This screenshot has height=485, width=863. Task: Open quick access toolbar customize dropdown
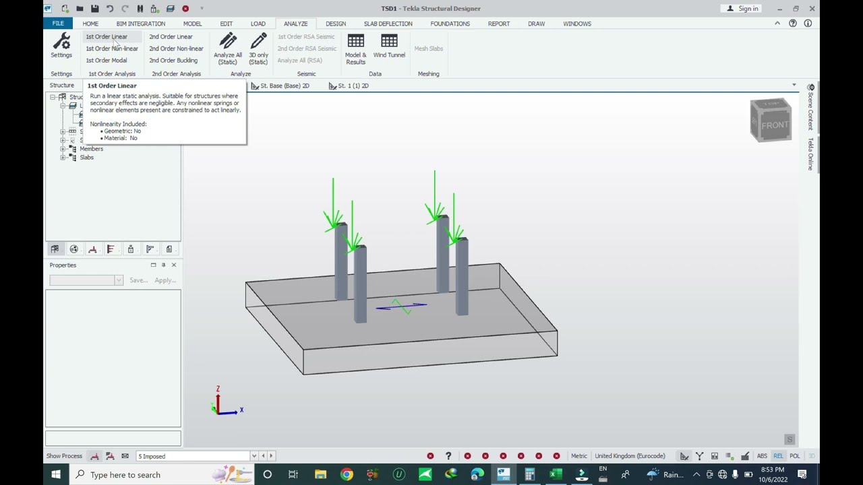202,9
